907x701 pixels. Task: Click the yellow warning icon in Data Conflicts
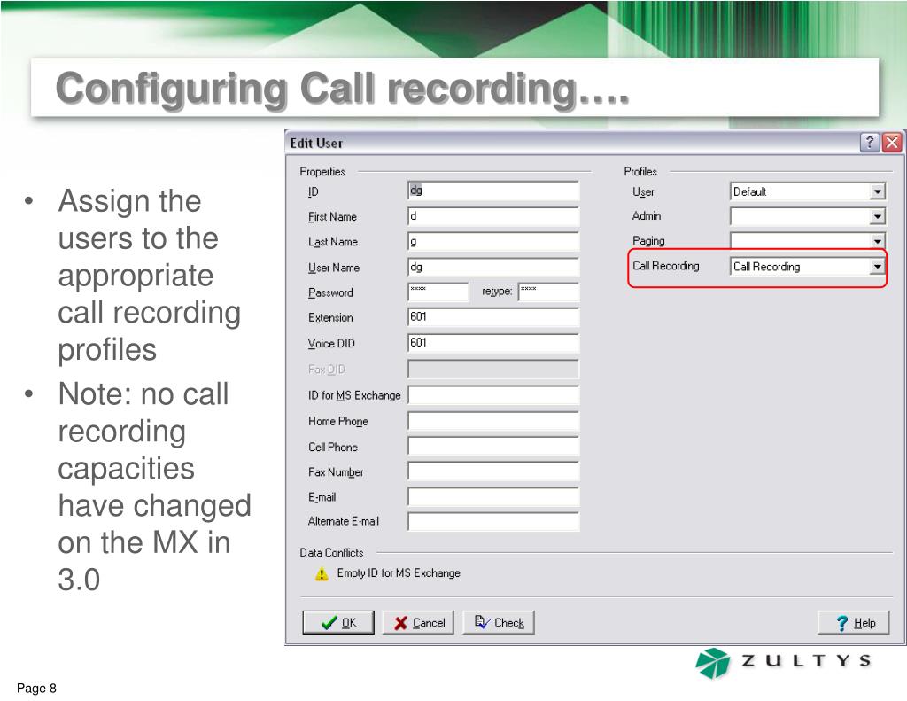coord(322,573)
